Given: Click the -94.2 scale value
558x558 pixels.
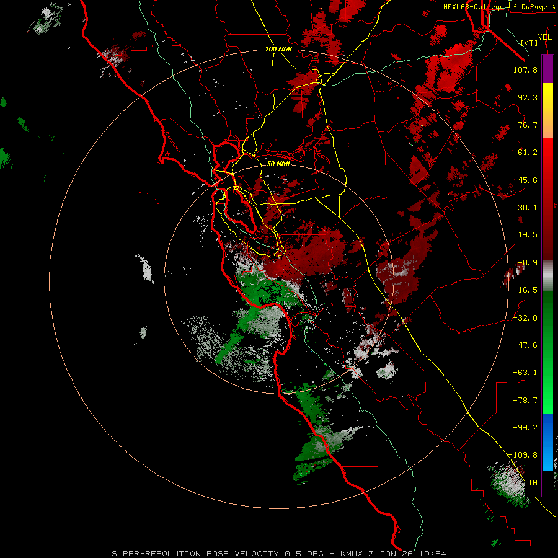Looking at the screenshot, I should pos(525,427).
